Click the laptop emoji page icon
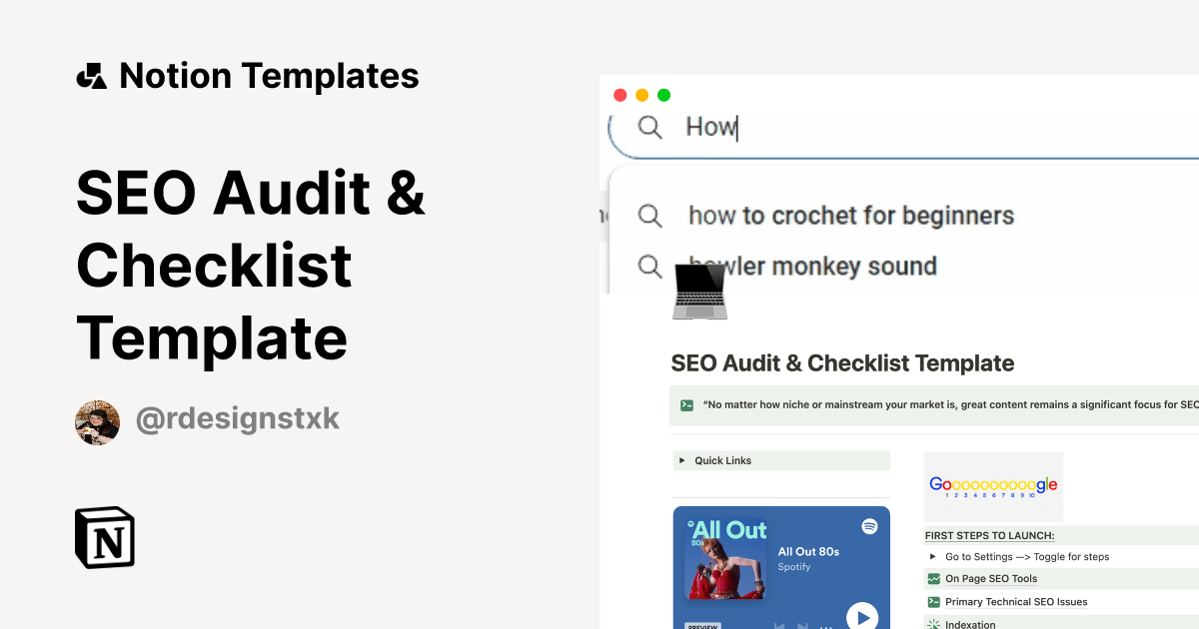1199x629 pixels. (x=699, y=290)
